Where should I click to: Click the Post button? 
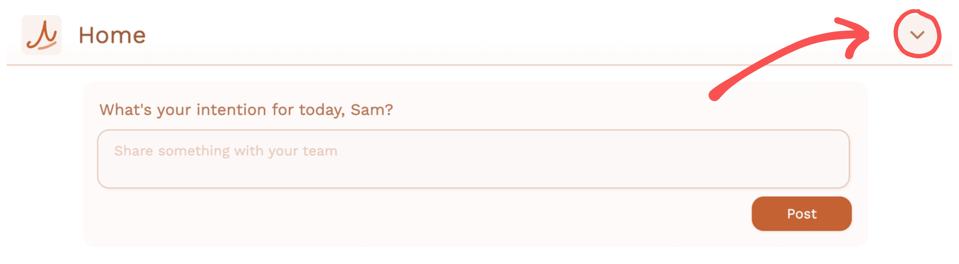point(801,214)
